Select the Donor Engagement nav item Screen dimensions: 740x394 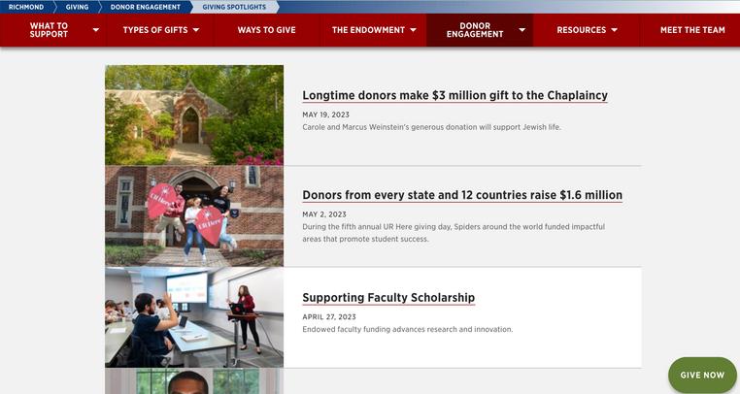click(x=475, y=30)
